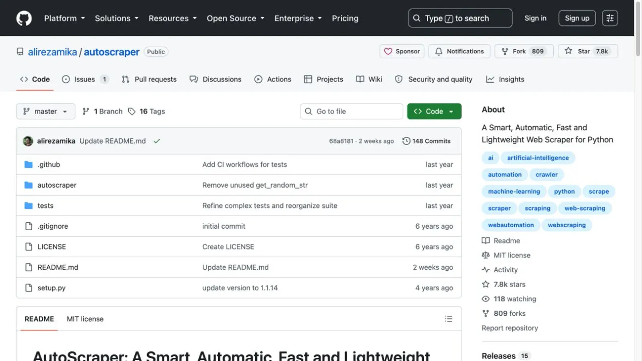Open 'update version to 1.1.14' commit message
The image size is (642, 361).
point(240,288)
